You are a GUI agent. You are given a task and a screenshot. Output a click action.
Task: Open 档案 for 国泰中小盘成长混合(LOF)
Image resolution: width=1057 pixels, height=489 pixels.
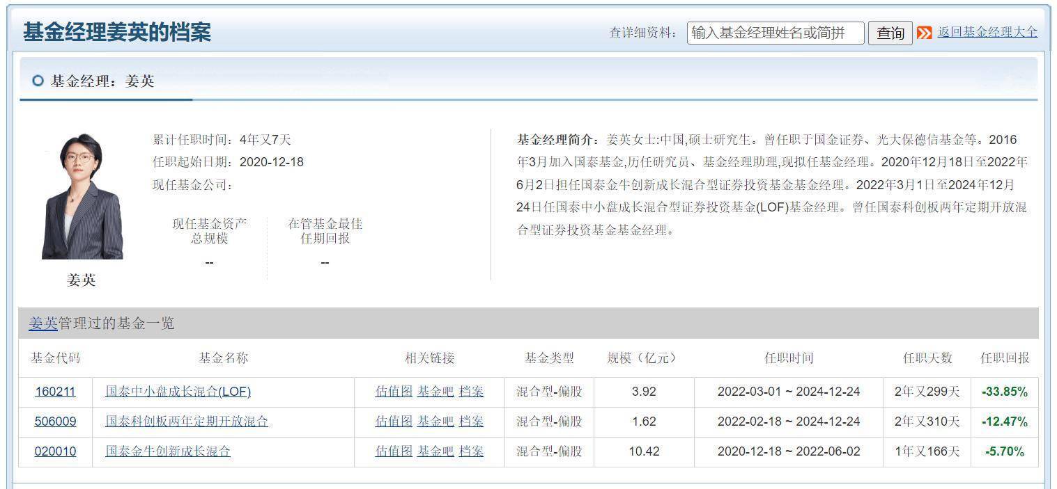point(472,392)
